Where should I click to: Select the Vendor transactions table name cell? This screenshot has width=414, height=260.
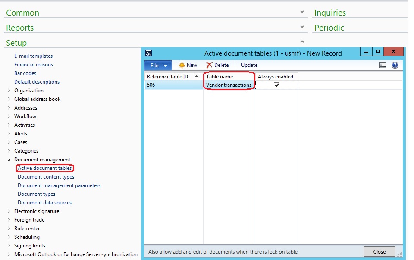(229, 85)
